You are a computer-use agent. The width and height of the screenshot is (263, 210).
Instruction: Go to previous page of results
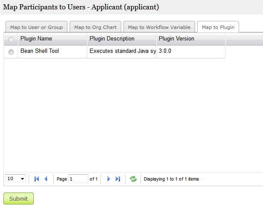(46, 179)
